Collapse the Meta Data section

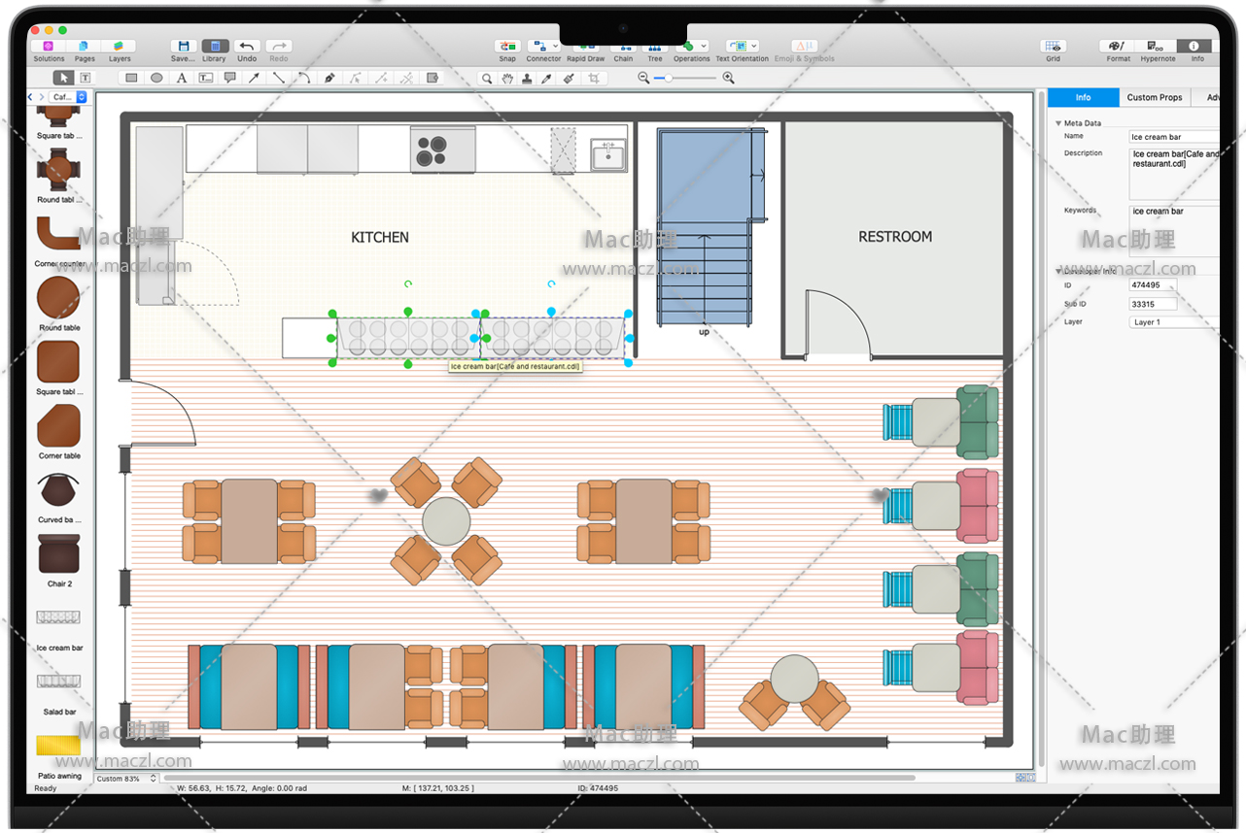1058,123
